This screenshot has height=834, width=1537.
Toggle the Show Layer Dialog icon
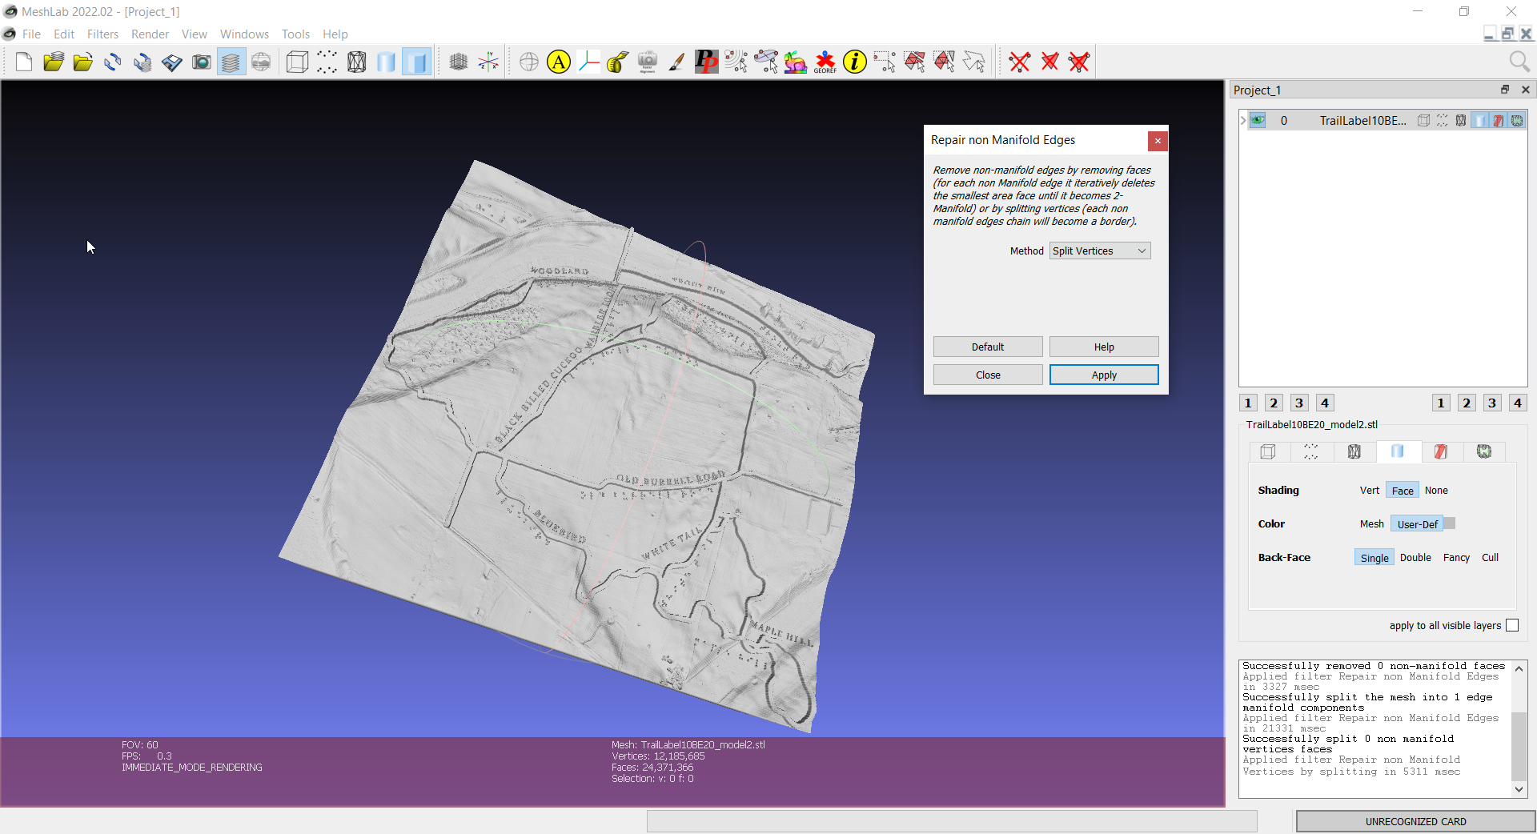tap(231, 62)
